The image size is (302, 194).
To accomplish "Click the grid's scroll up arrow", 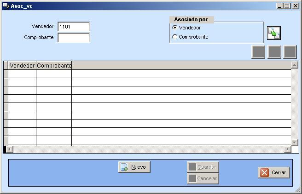I will (295, 65).
